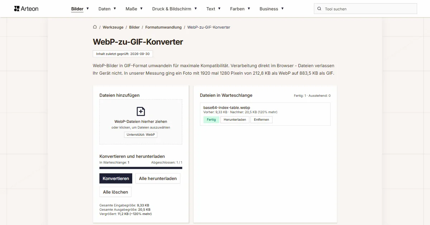Click the conversion progress bar
Image resolution: width=430 pixels, height=225 pixels.
[x=141, y=167]
